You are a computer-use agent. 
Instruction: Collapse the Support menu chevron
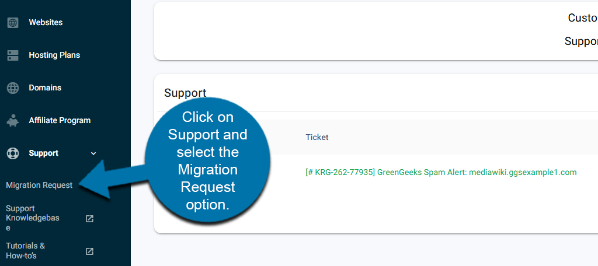pos(93,153)
